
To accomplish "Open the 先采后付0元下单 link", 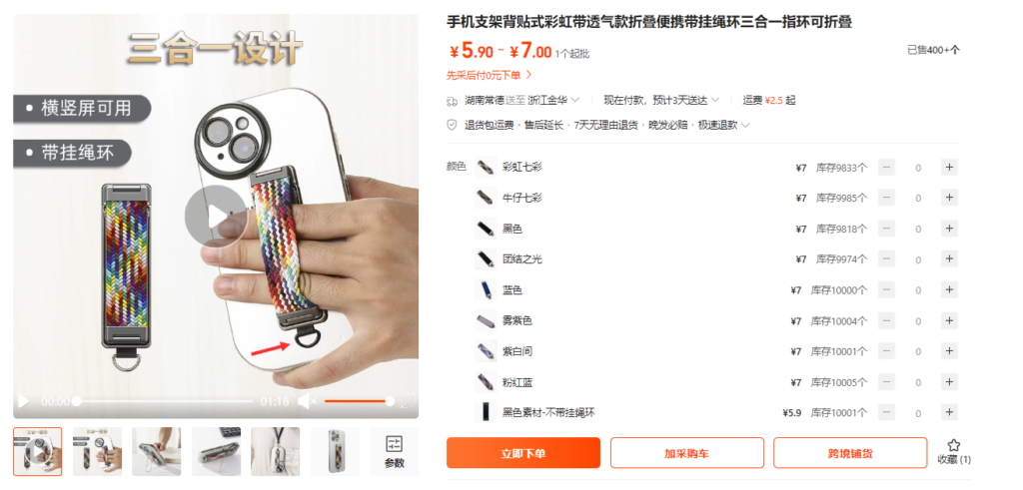I will click(x=490, y=76).
